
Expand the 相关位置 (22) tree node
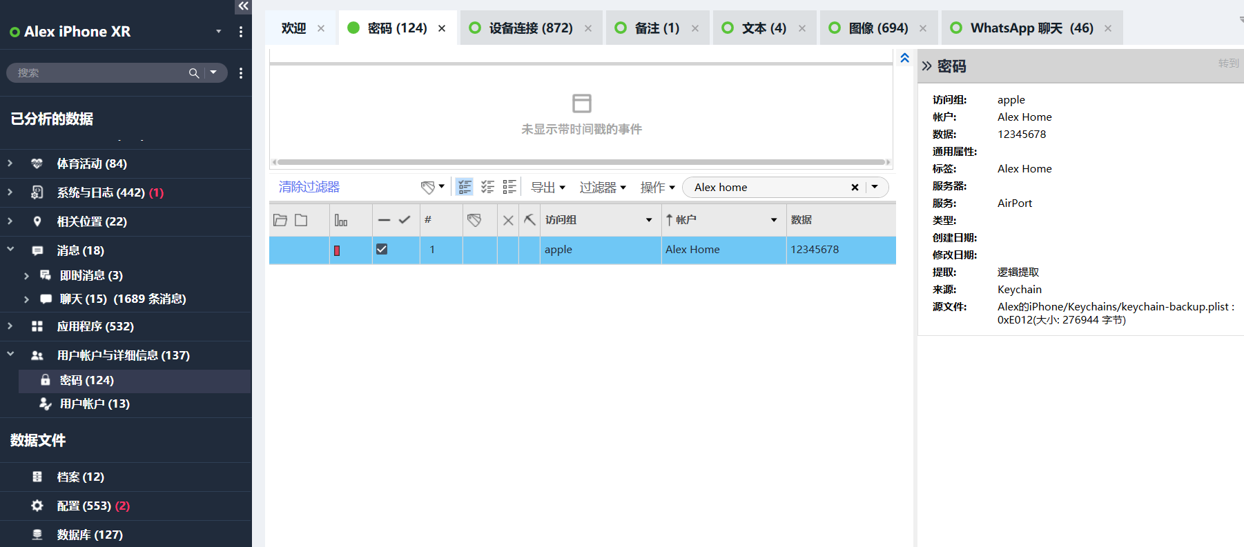pos(10,221)
